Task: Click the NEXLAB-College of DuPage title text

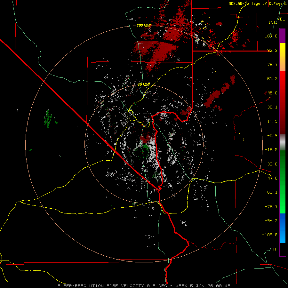Action: (257, 4)
